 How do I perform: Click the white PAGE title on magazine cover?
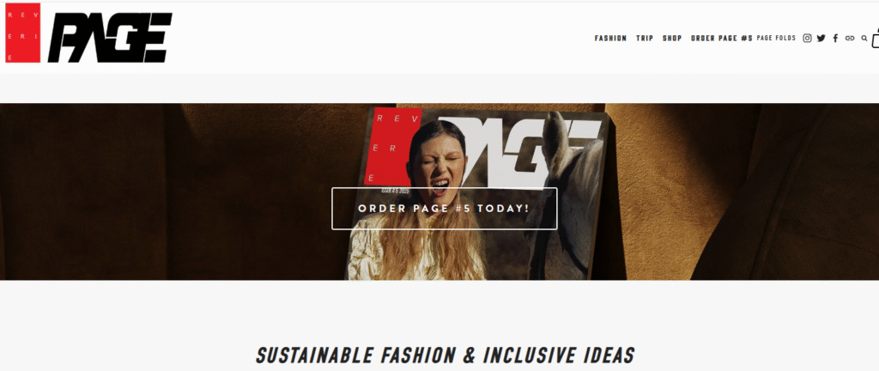(518, 151)
